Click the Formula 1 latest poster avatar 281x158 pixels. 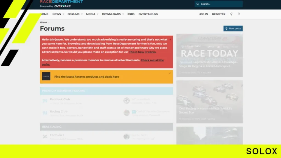click(127, 137)
